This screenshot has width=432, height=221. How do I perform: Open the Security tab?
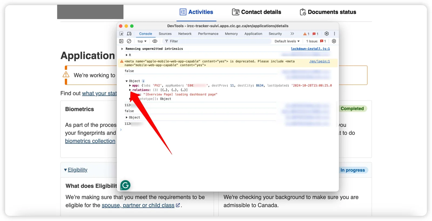pyautogui.click(x=275, y=34)
